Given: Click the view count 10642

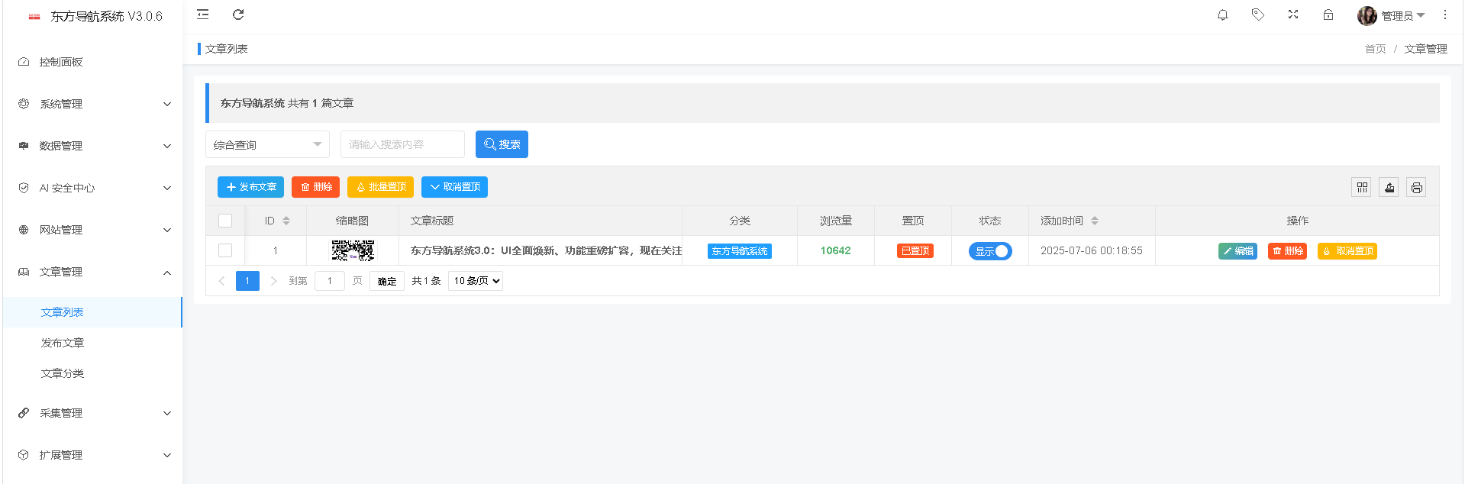Looking at the screenshot, I should pos(835,250).
